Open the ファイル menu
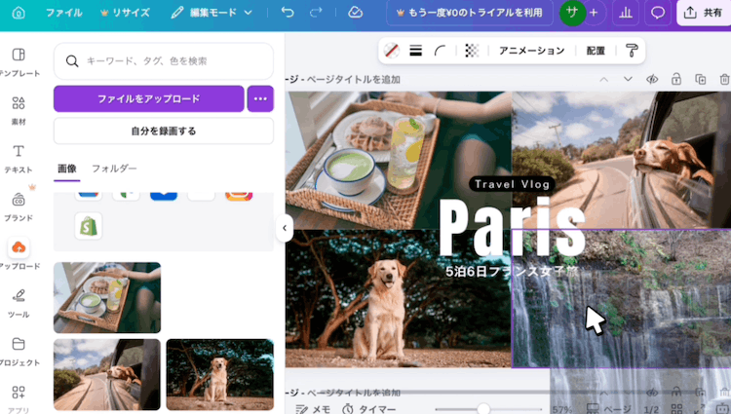 click(x=64, y=13)
